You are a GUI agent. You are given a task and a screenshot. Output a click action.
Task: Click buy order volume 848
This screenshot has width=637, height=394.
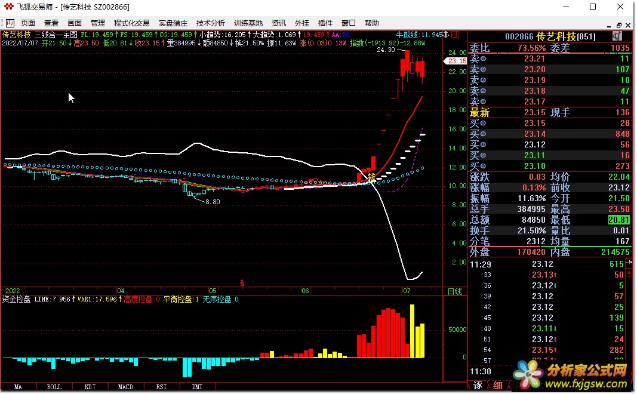623,134
